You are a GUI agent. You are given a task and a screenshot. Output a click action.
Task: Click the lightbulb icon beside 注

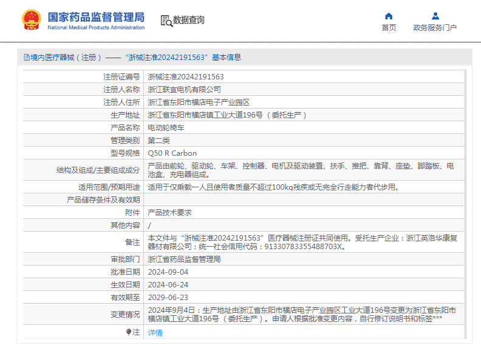[129, 332]
